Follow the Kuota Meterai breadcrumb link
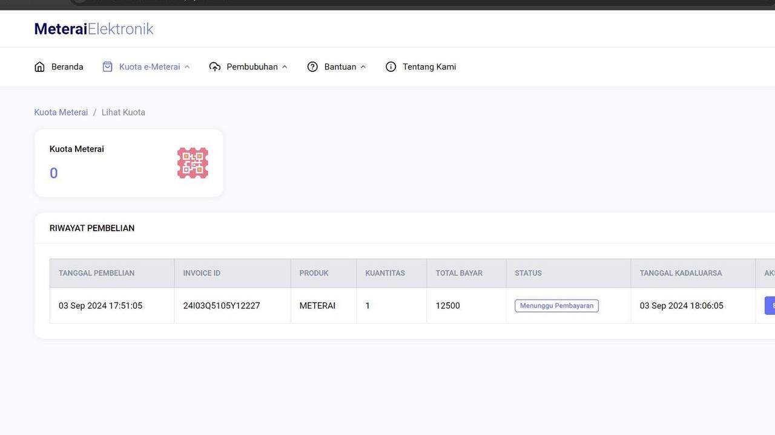 [x=61, y=112]
